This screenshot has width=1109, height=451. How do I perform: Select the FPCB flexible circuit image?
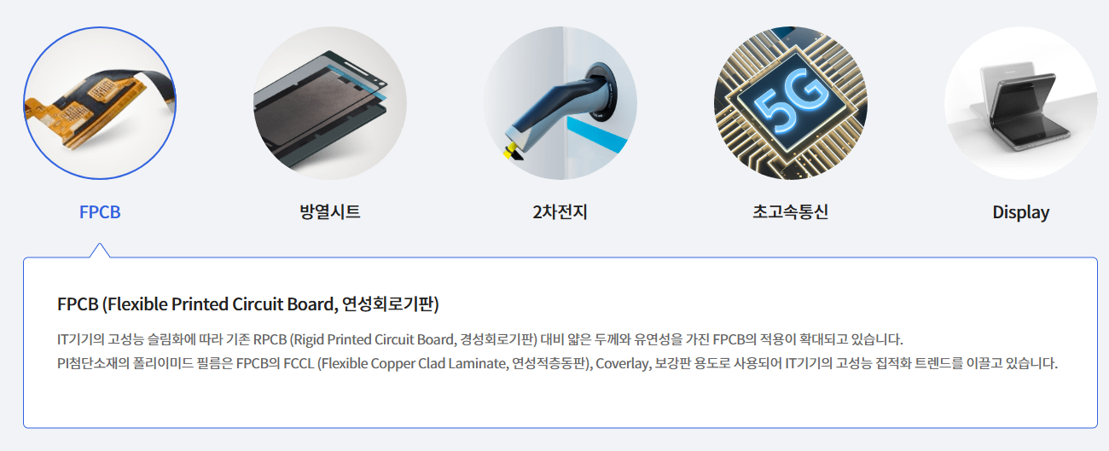[100, 103]
